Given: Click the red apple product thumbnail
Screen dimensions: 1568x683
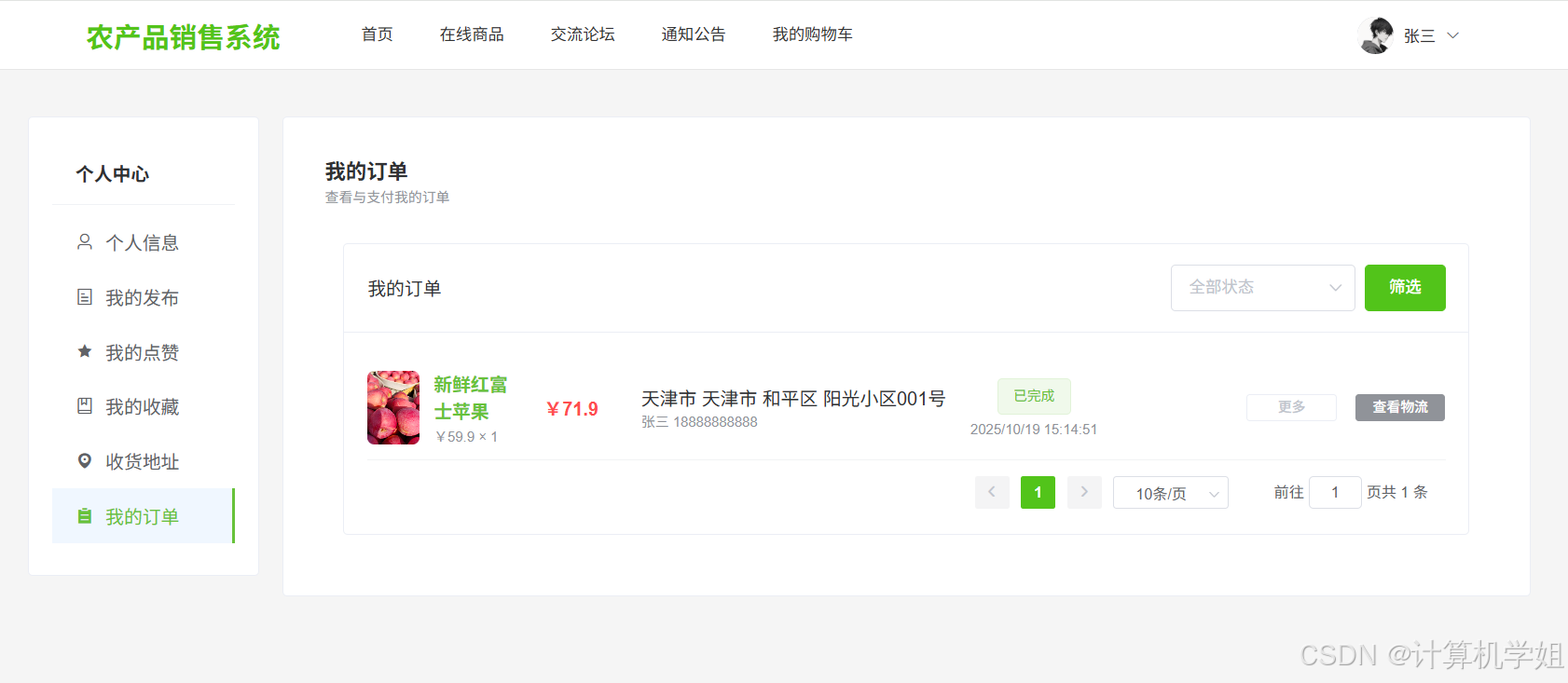Looking at the screenshot, I should pos(393,407).
